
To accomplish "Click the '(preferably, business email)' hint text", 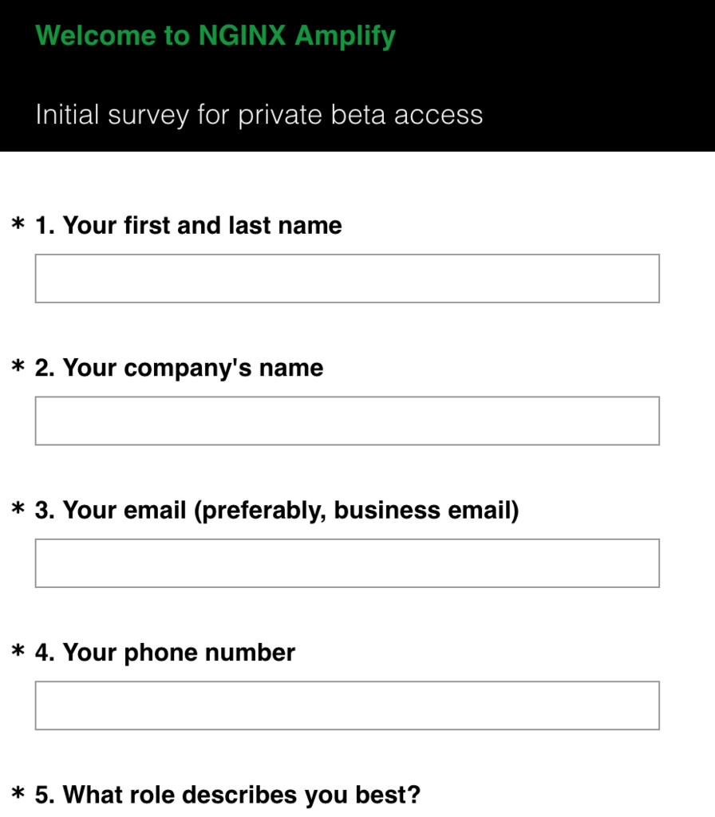I will point(357,511).
